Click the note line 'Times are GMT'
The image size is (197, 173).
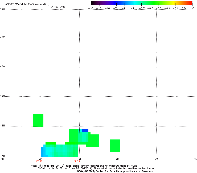(51, 166)
